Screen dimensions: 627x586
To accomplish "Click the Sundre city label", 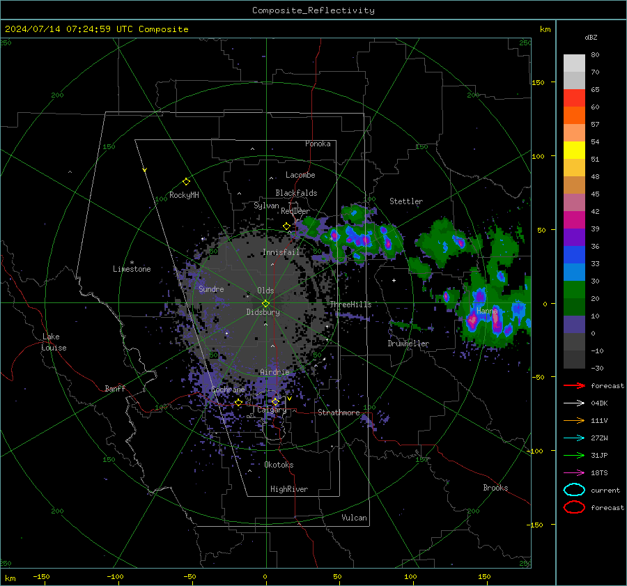I will (211, 288).
